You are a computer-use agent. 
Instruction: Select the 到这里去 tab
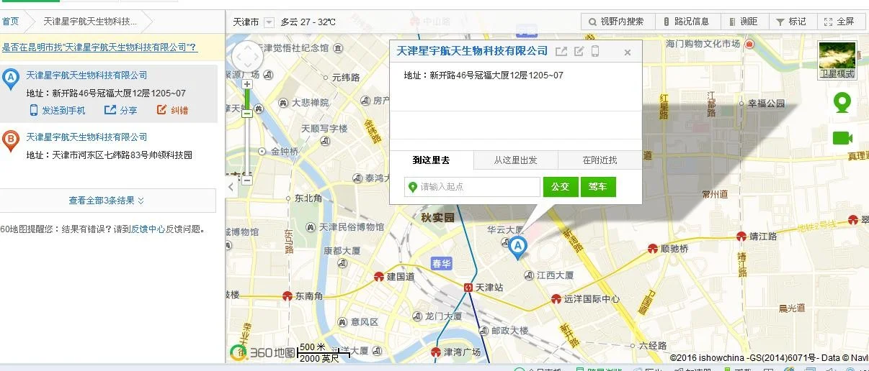[x=431, y=160]
